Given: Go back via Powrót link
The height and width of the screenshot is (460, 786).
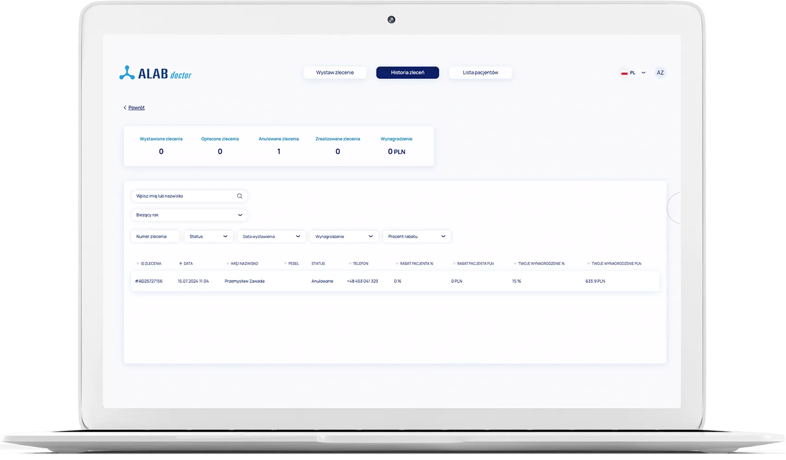Looking at the screenshot, I should pyautogui.click(x=136, y=108).
